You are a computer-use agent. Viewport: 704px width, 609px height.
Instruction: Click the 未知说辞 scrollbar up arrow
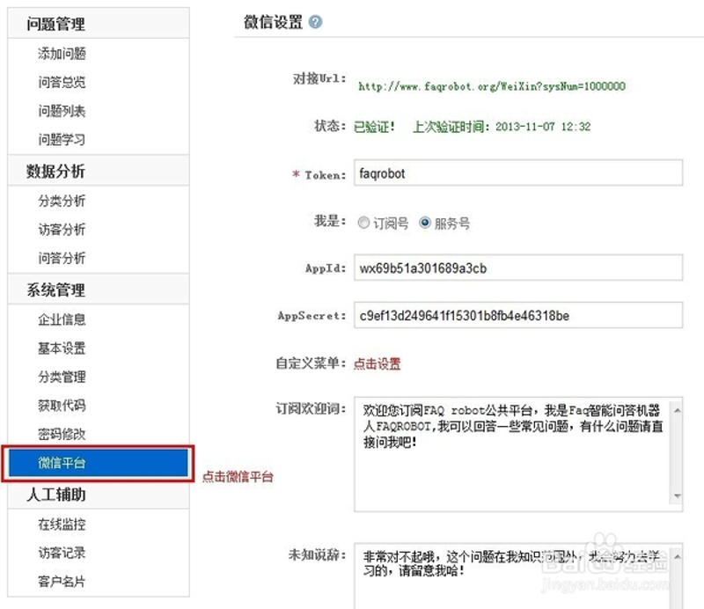[x=677, y=557]
